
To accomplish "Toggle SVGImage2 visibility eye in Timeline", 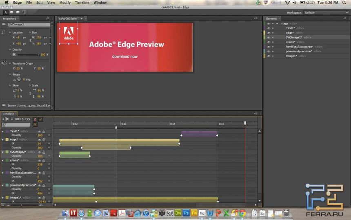I will (x=40, y=152).
